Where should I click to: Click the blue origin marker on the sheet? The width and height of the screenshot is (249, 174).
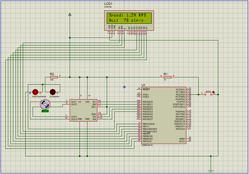[124, 87]
